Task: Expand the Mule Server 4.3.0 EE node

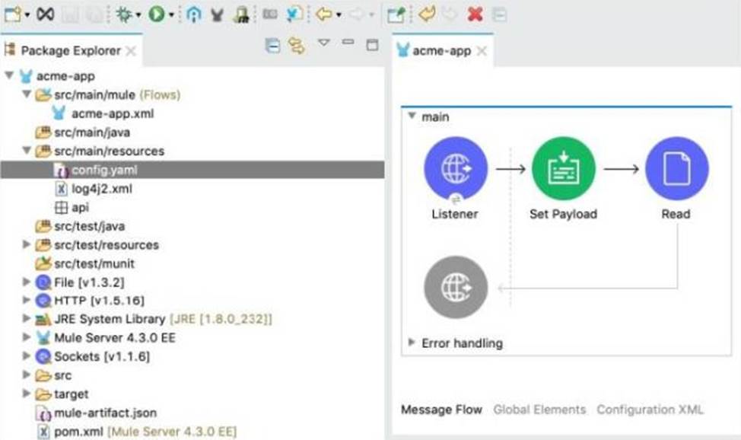Action: click(x=27, y=337)
